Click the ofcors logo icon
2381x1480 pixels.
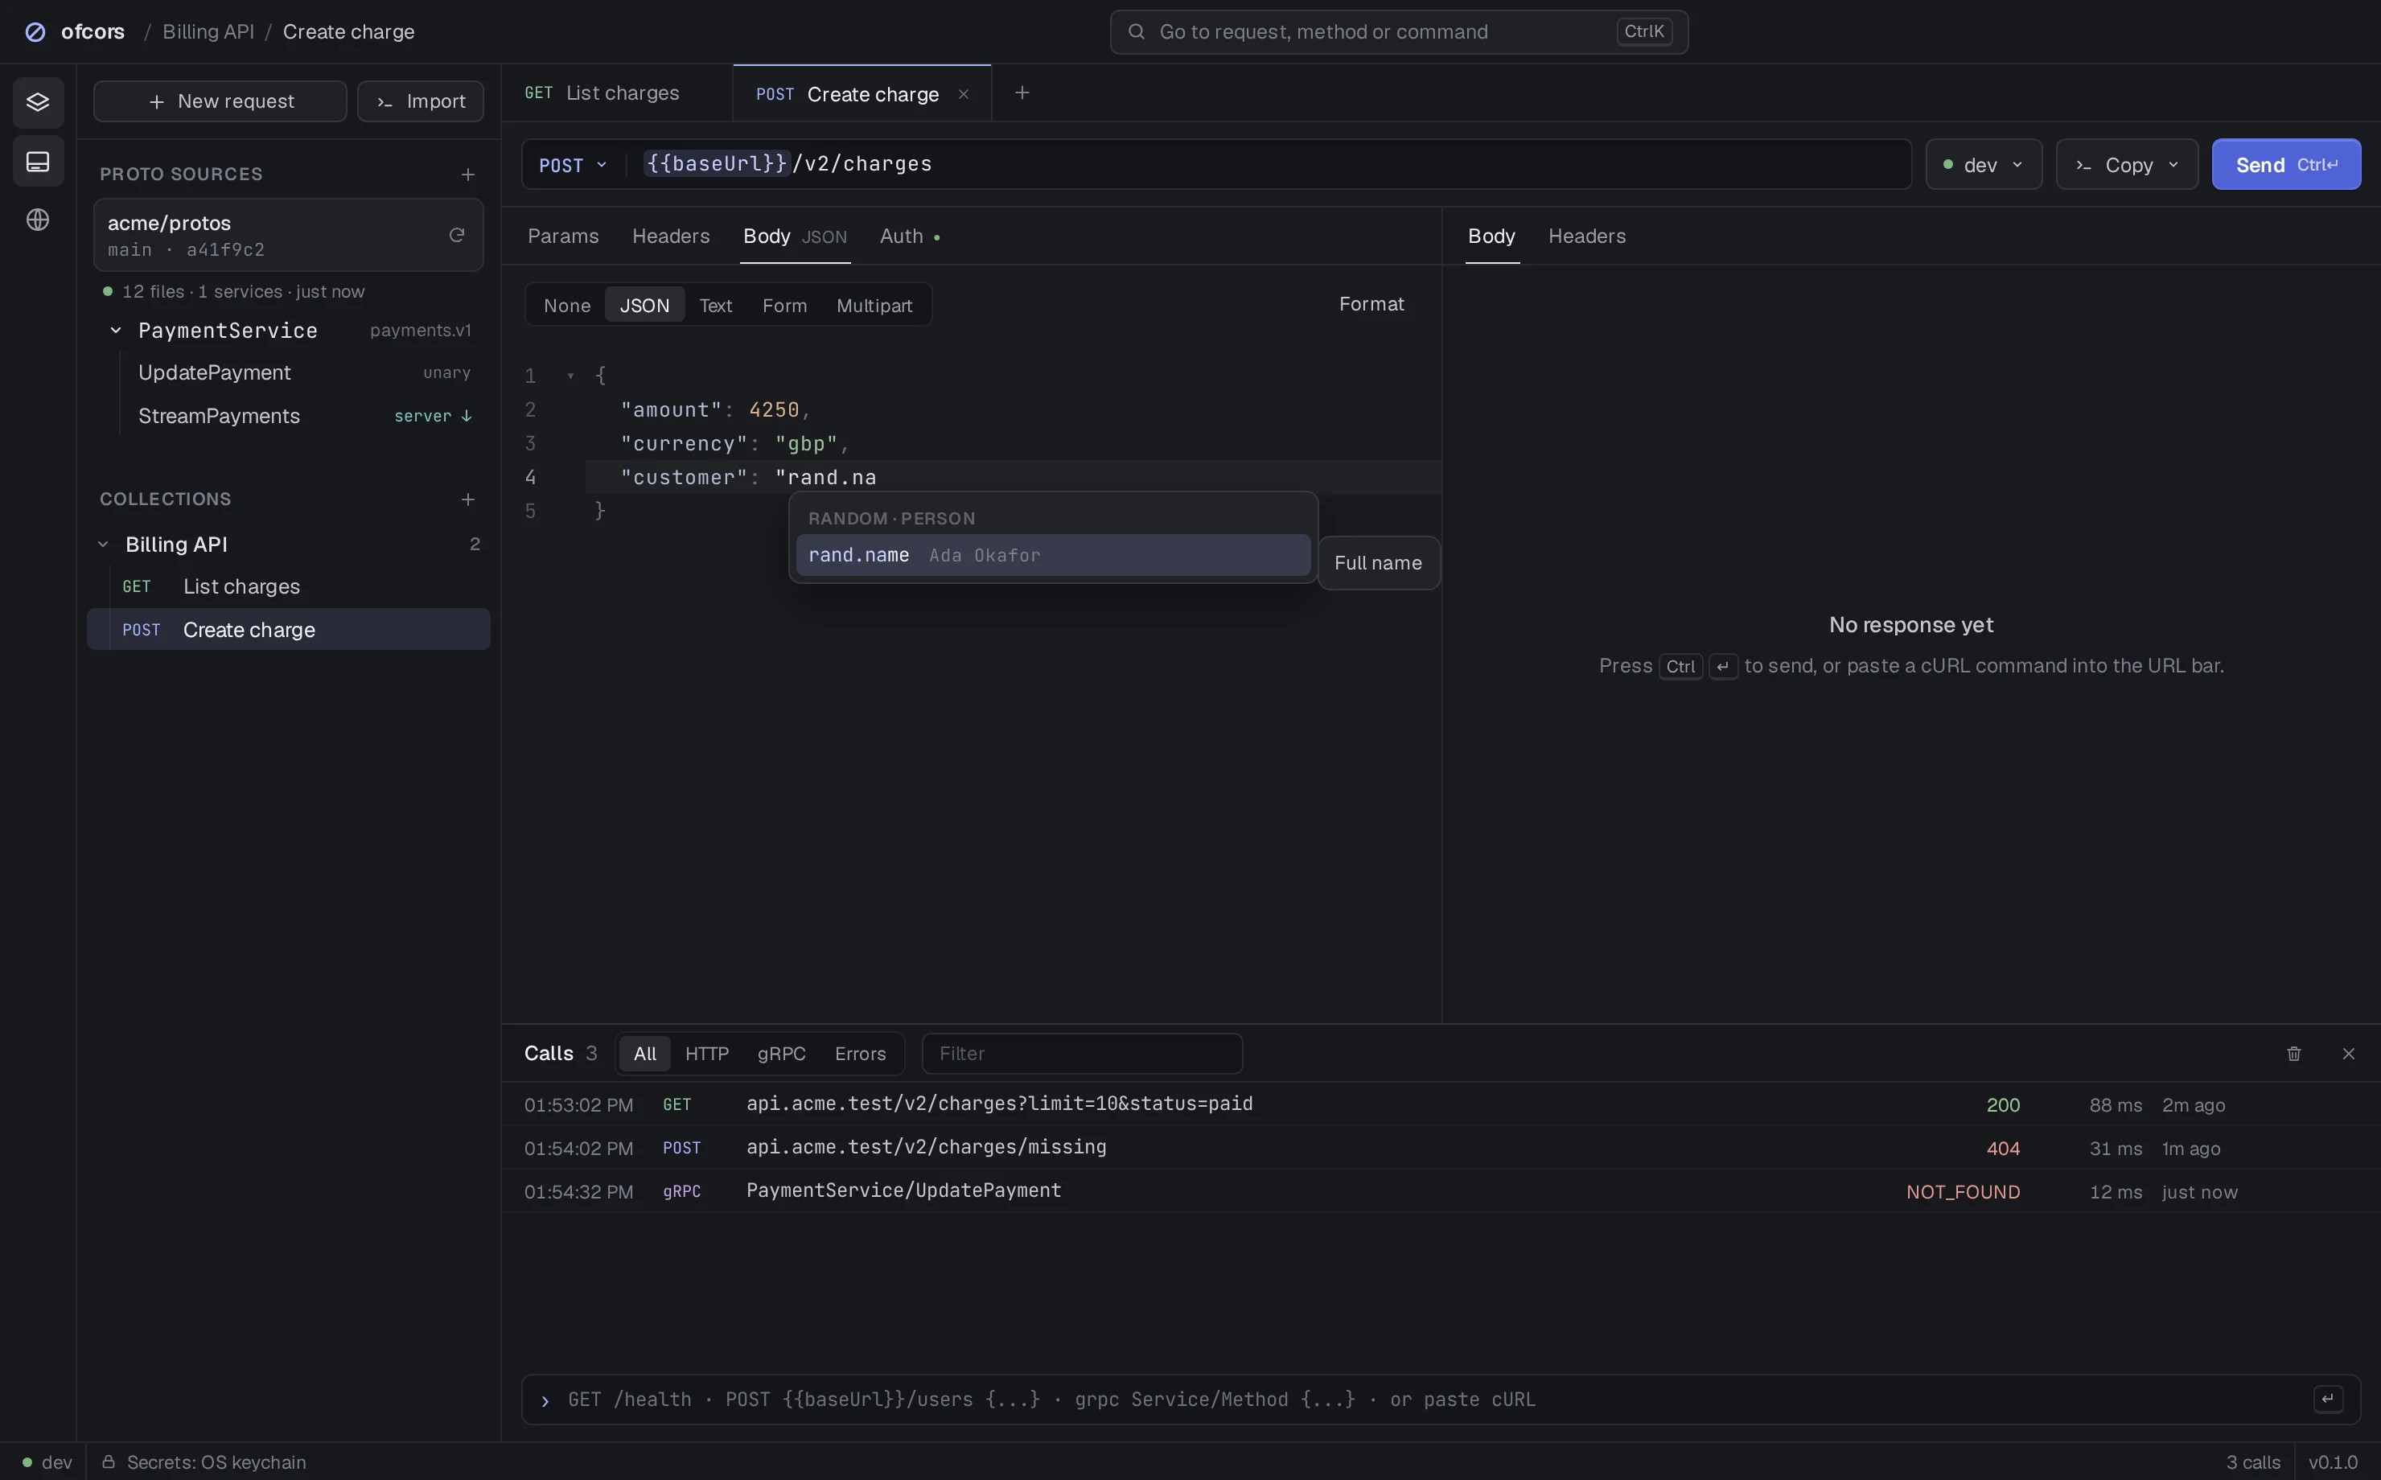[35, 32]
